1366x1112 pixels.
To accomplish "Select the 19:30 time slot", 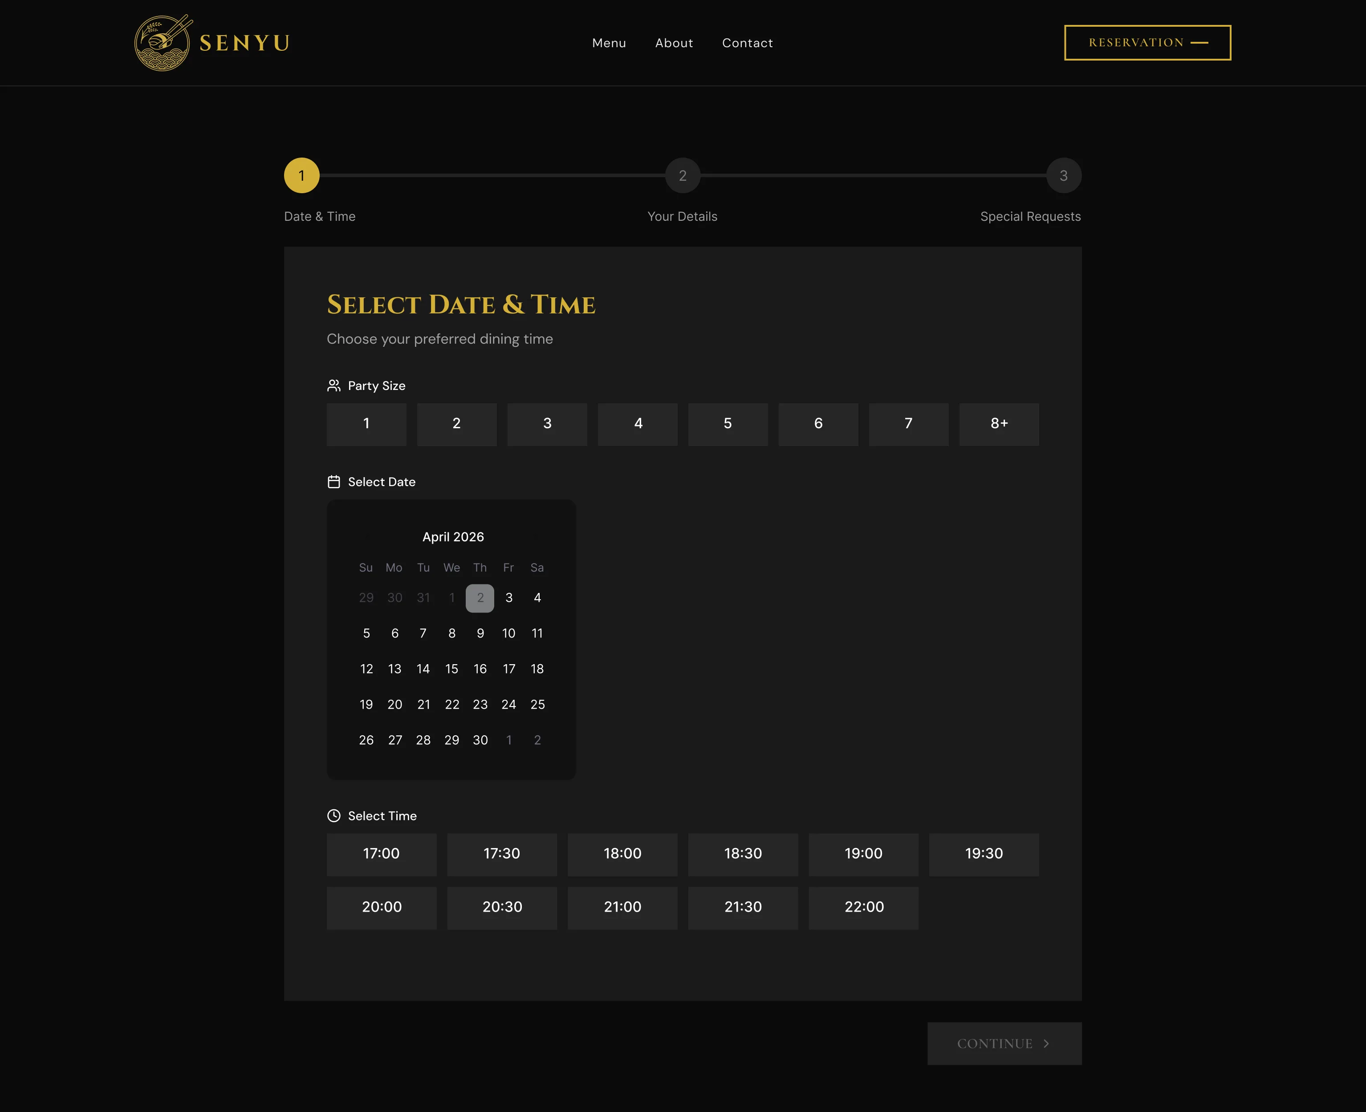I will click(x=984, y=855).
